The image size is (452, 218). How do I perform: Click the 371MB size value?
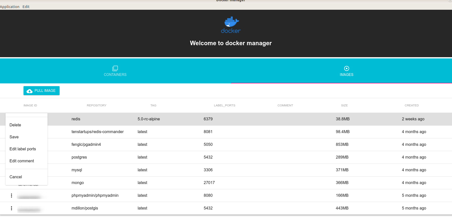point(342,170)
